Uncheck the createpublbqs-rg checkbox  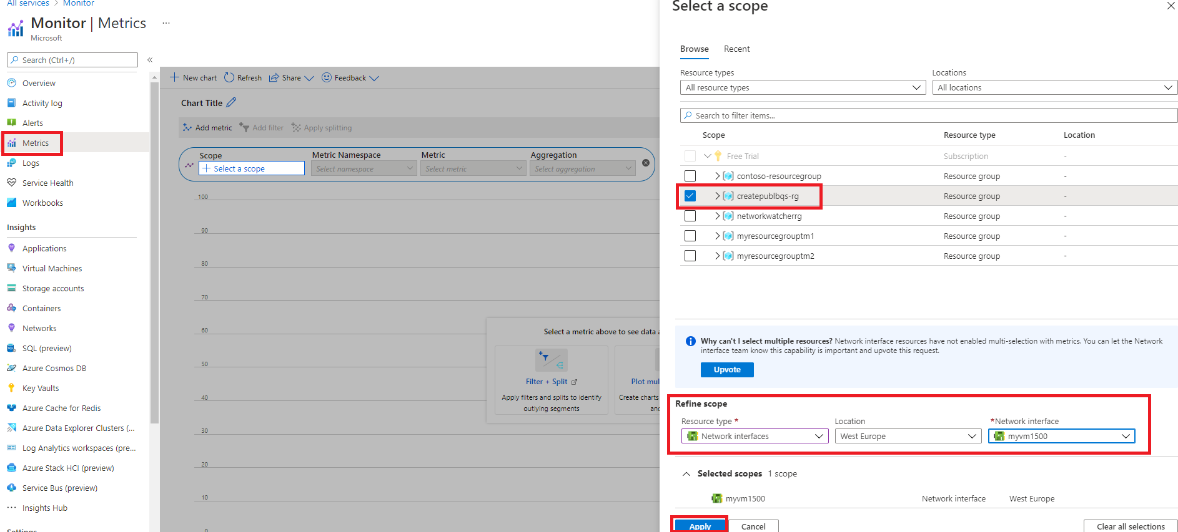690,196
